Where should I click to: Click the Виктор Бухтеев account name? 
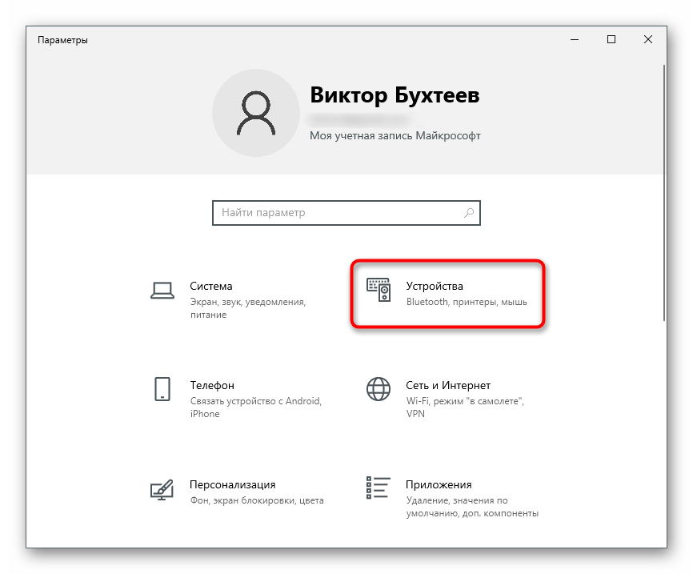point(395,97)
